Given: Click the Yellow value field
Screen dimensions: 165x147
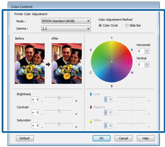Looking at the screenshot, I should tap(108, 126).
